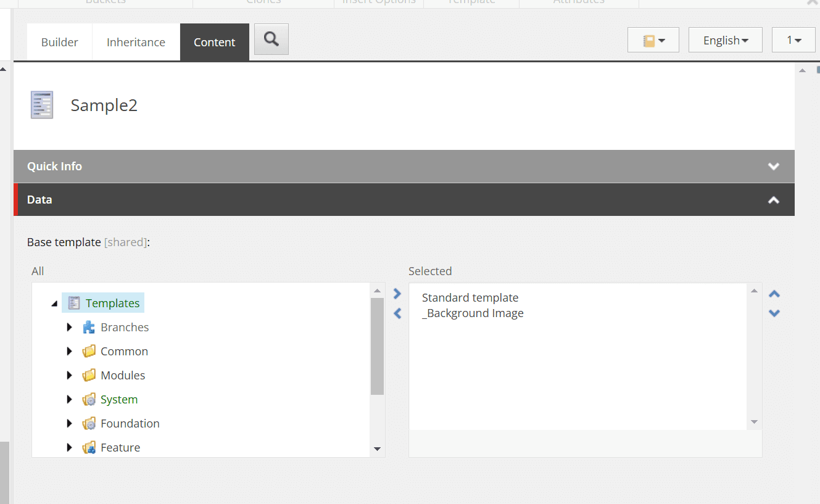Click the System folder icon

(x=89, y=399)
